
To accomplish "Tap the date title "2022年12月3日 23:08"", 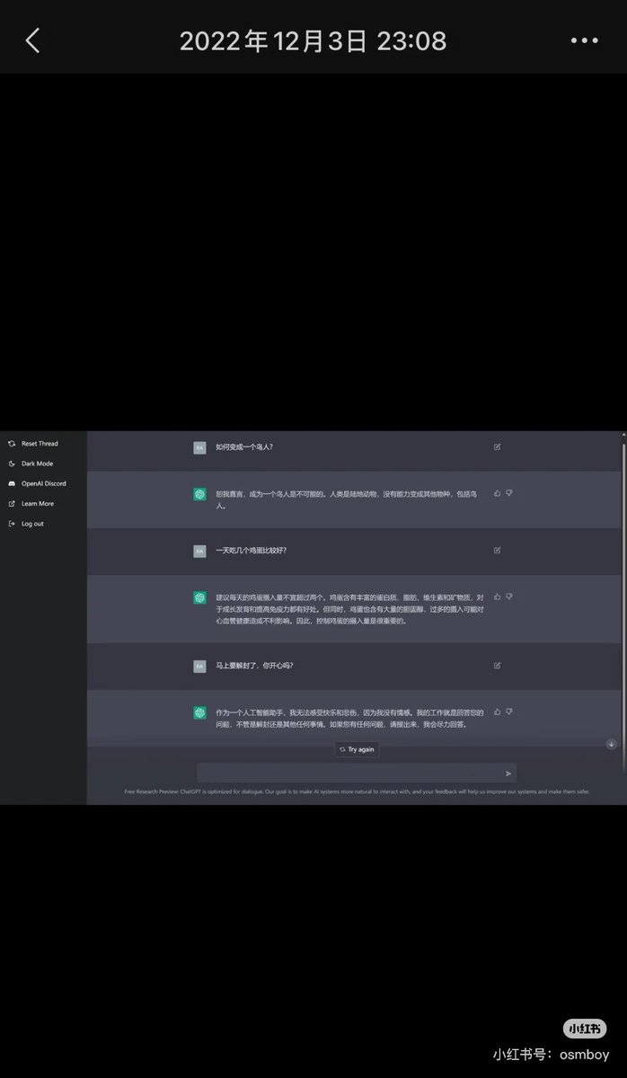I will click(313, 40).
